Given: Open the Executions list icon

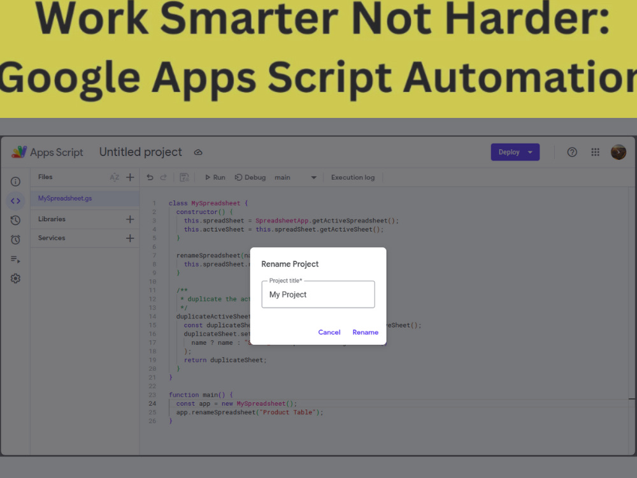Looking at the screenshot, I should tap(15, 259).
